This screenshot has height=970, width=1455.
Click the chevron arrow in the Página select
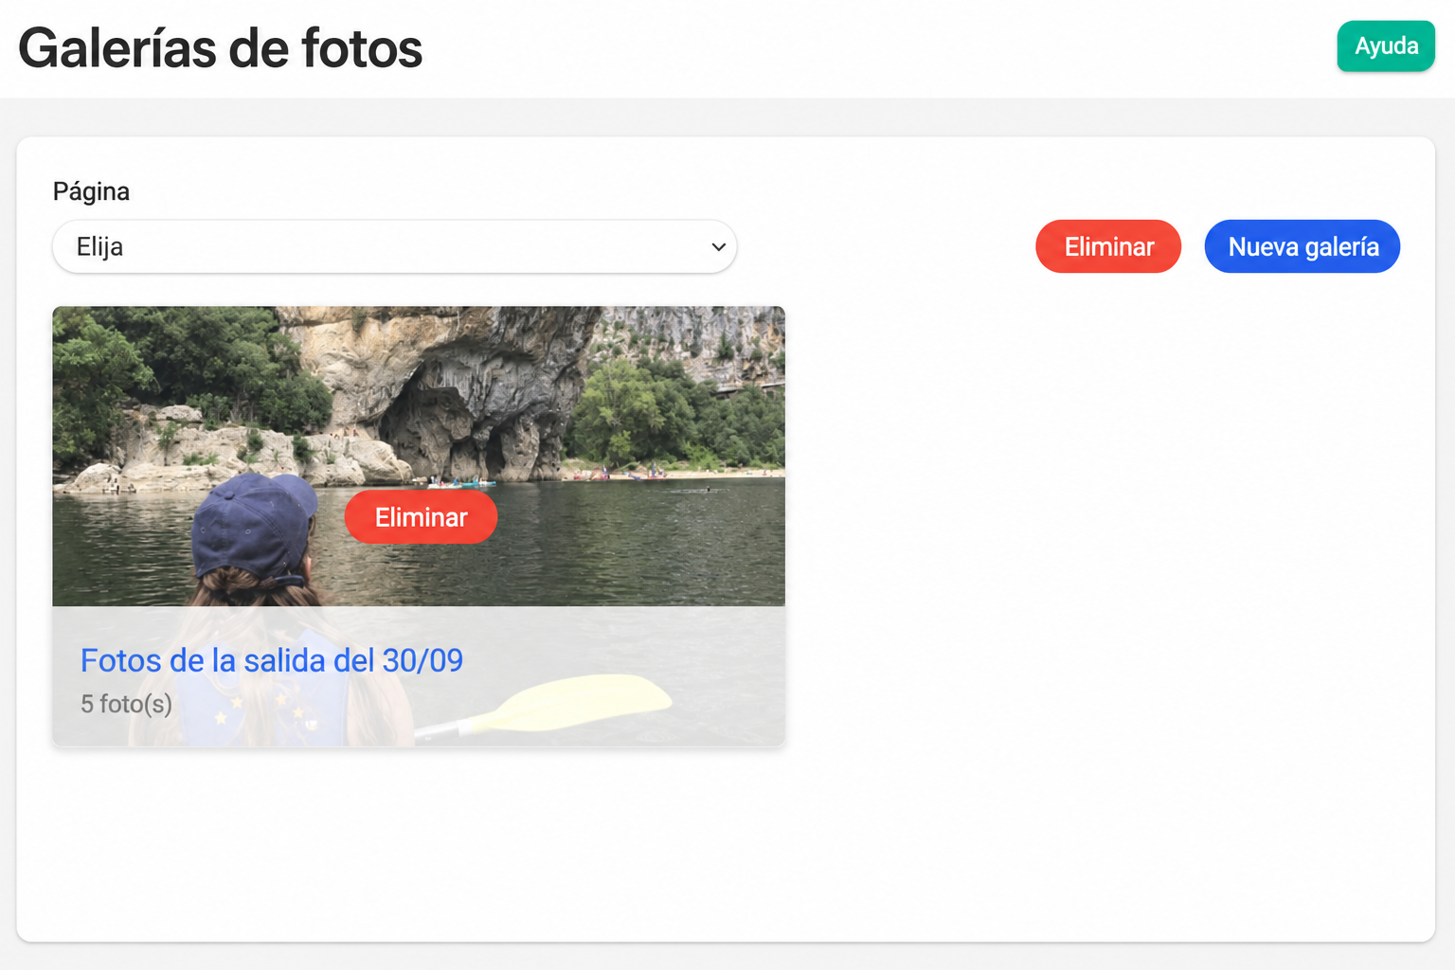click(x=718, y=247)
